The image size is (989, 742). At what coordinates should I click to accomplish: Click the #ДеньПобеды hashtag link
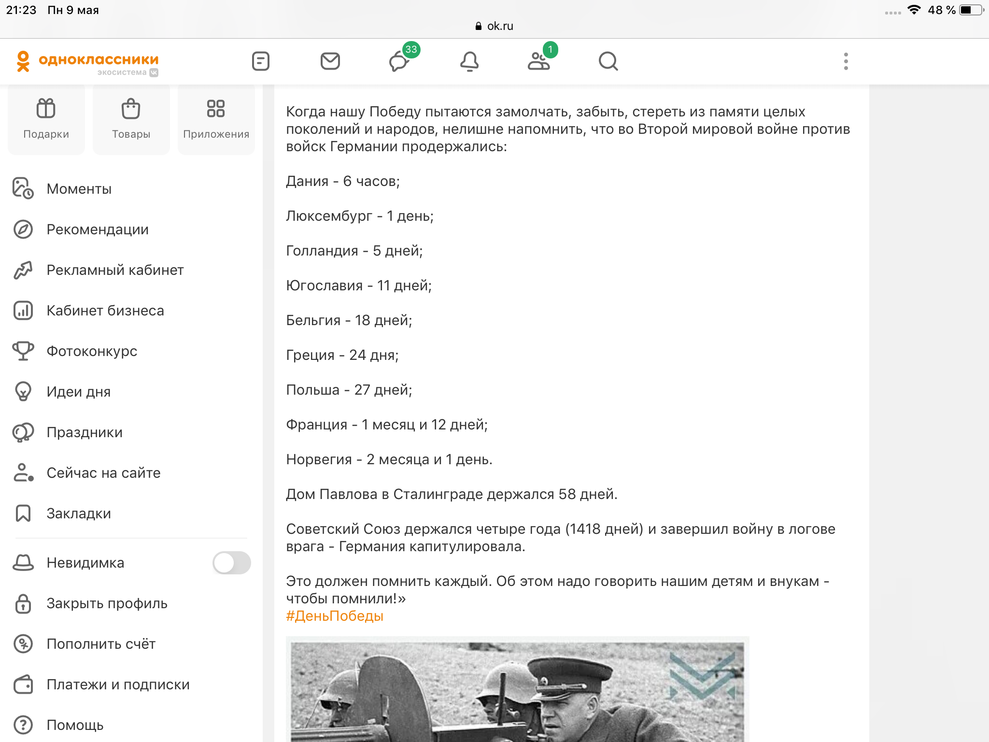coord(335,616)
